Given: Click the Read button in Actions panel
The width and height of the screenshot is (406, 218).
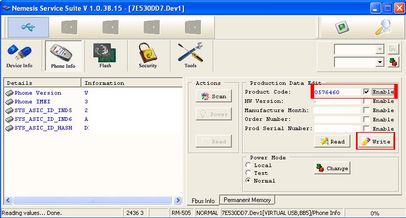Looking at the screenshot, I should click(x=214, y=141).
